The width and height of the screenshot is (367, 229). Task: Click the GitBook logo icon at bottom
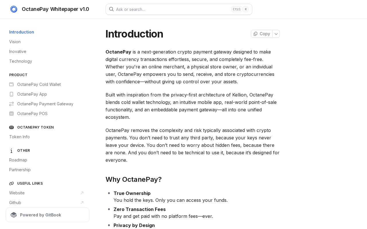(14, 215)
